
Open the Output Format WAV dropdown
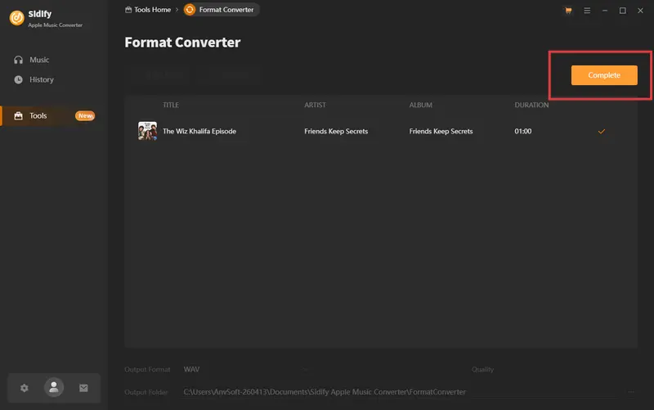click(x=246, y=370)
